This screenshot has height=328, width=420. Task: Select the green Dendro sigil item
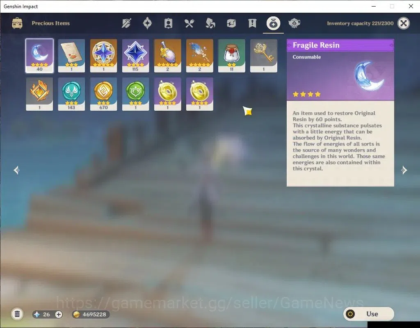135,94
